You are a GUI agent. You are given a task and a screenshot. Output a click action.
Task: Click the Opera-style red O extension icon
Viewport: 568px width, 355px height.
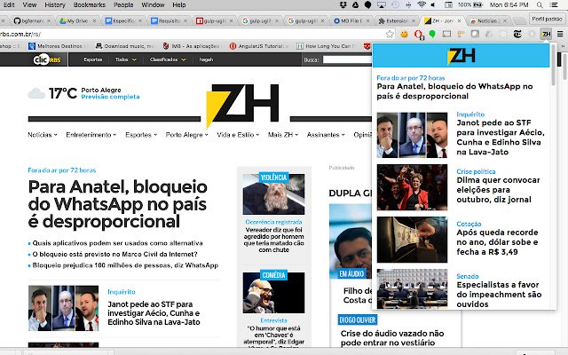coord(418,35)
